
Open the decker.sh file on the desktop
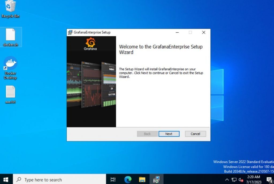click(x=10, y=36)
